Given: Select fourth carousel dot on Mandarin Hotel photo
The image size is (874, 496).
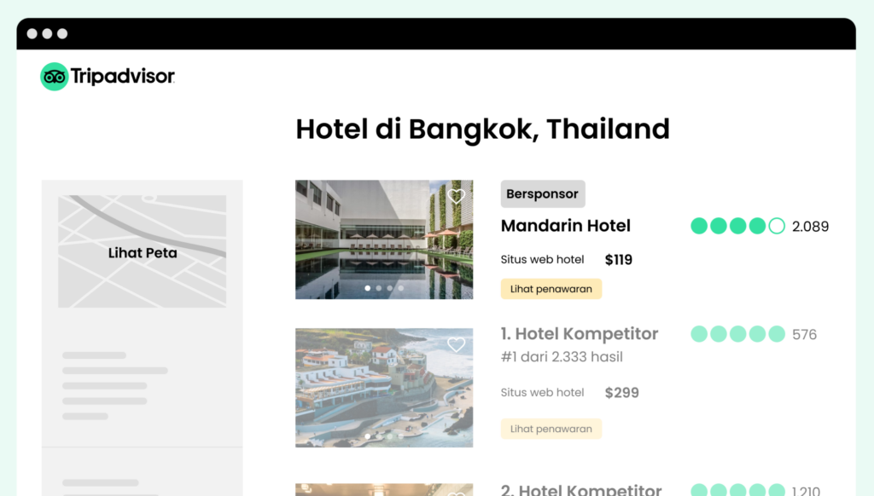Looking at the screenshot, I should [x=401, y=288].
